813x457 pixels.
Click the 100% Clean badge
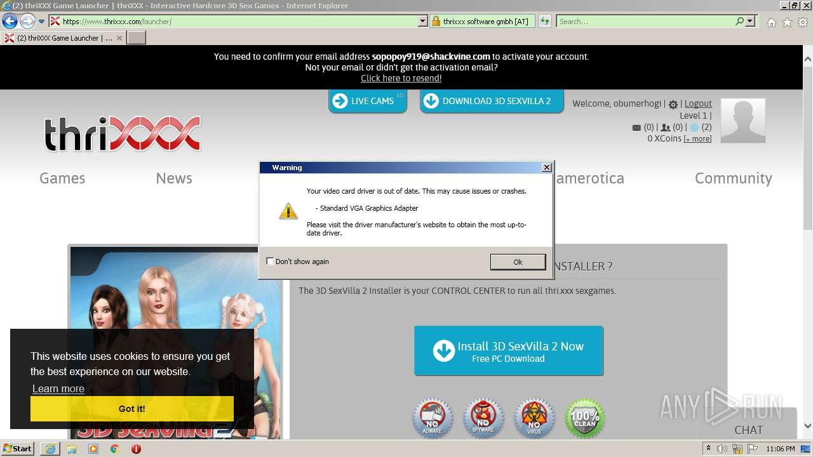585,418
